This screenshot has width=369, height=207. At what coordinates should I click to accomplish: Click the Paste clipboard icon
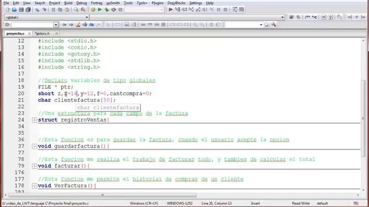pos(67,10)
